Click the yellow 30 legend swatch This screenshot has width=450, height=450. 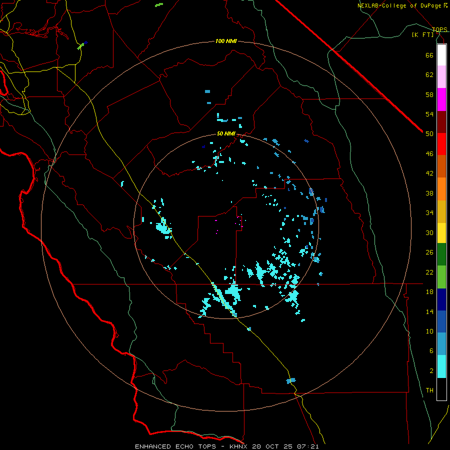tap(441, 233)
